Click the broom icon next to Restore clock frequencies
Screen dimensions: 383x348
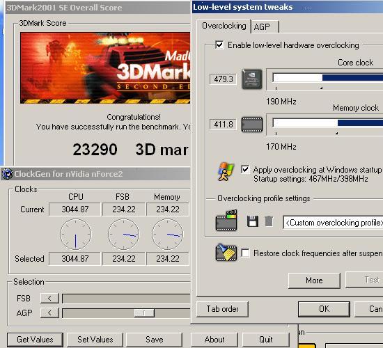pyautogui.click(x=226, y=253)
